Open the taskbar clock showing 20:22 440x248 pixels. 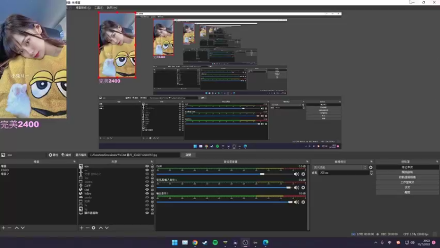[424, 242]
